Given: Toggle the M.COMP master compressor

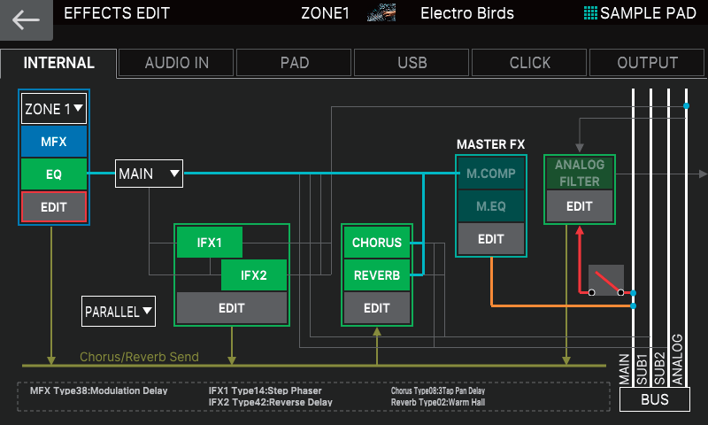Looking at the screenshot, I should click(490, 174).
